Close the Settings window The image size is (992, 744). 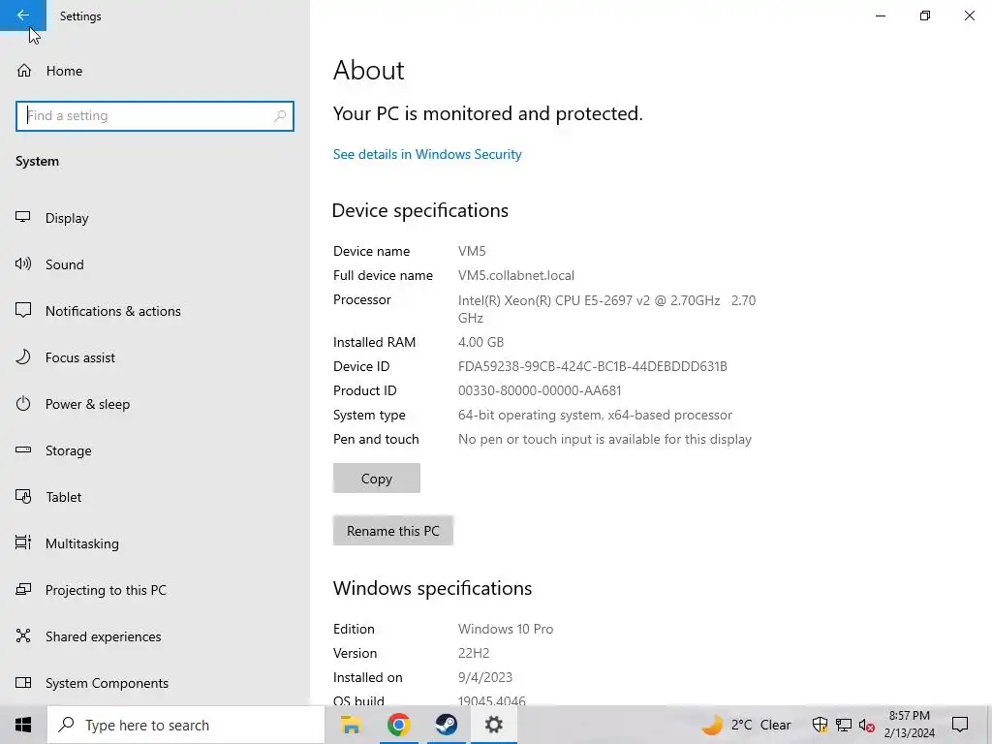click(x=969, y=15)
